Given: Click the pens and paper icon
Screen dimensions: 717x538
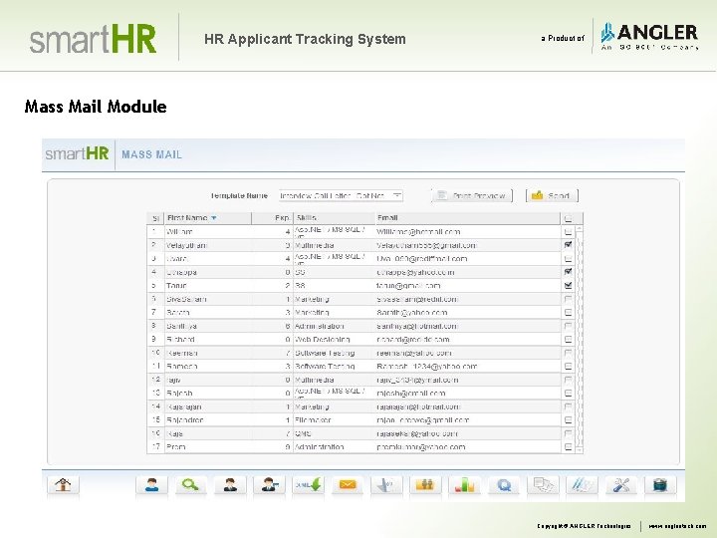Looking at the screenshot, I should pyautogui.click(x=582, y=485).
